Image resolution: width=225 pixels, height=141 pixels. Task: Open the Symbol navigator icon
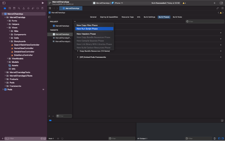pyautogui.click(x=14, y=8)
